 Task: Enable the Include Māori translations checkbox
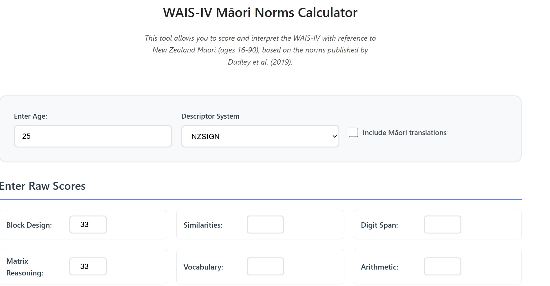pyautogui.click(x=353, y=132)
